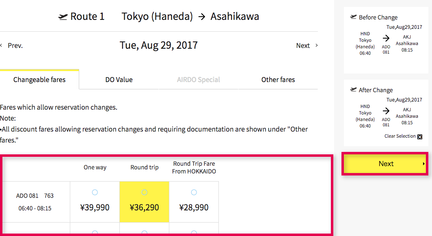Screen dimensions: 432x236
Task: Click the Clear Selection link
Action: pyautogui.click(x=400, y=136)
